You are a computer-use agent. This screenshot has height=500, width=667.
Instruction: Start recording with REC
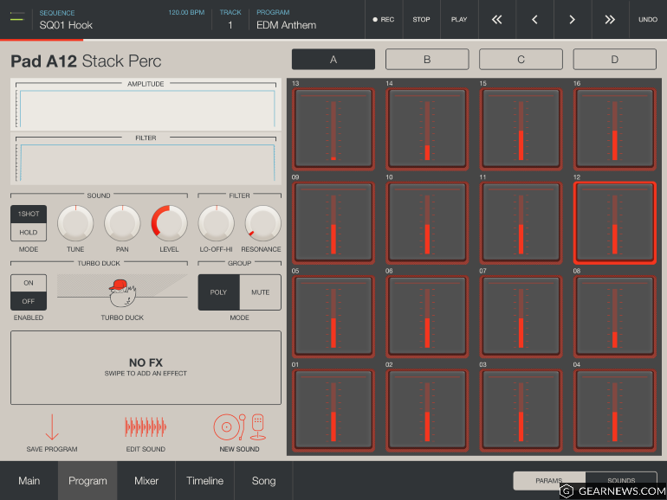(x=384, y=20)
